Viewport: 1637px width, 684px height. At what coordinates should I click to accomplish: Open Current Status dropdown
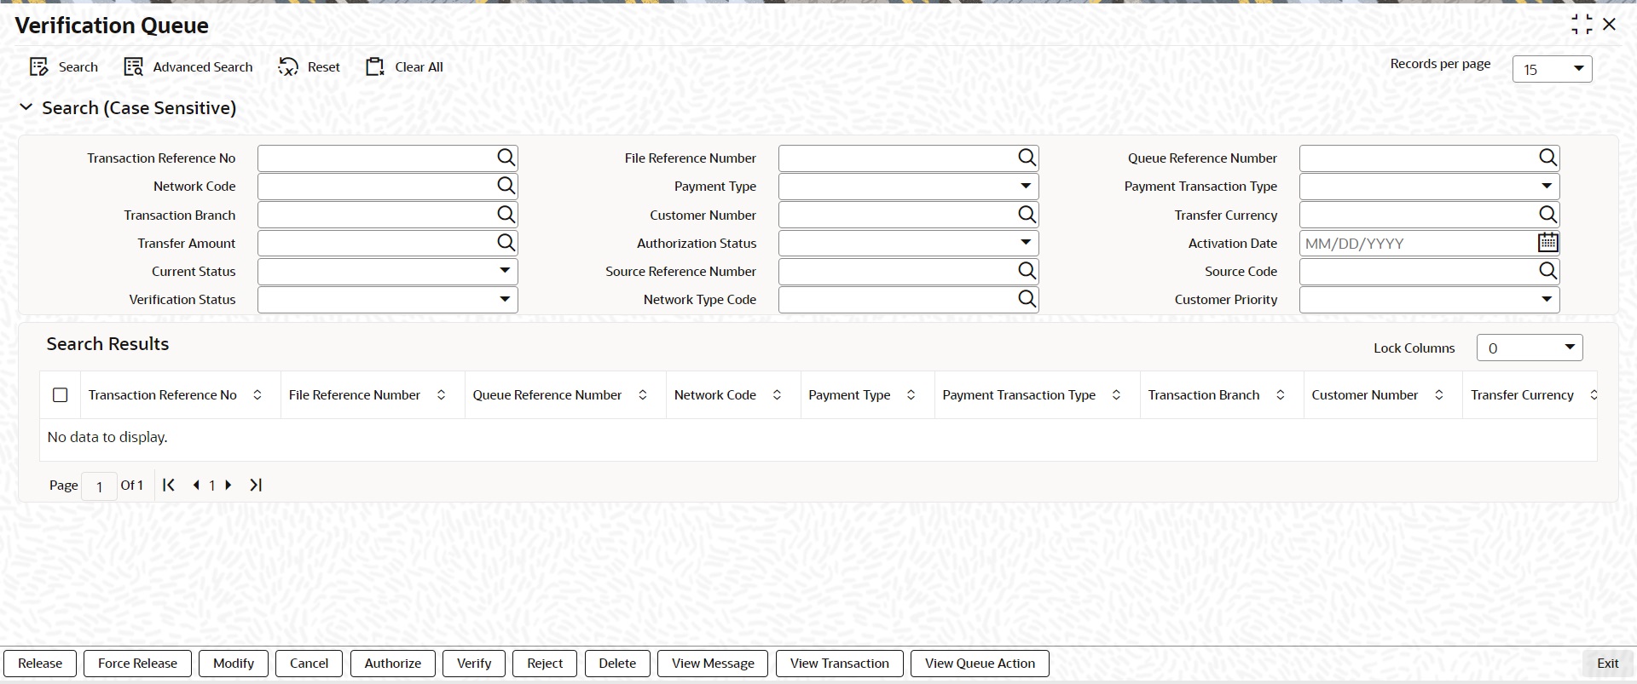pos(387,271)
